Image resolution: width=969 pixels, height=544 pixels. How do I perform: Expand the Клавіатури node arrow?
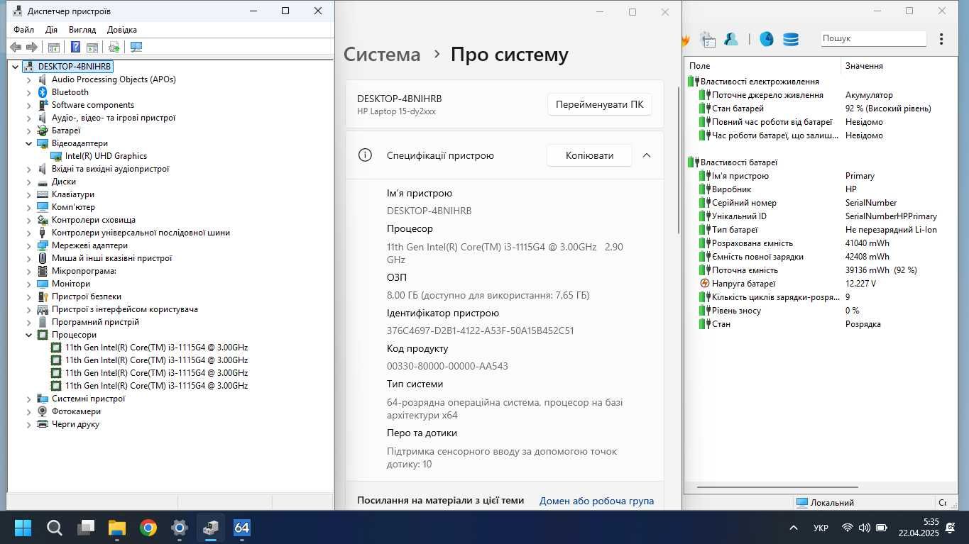[29, 194]
